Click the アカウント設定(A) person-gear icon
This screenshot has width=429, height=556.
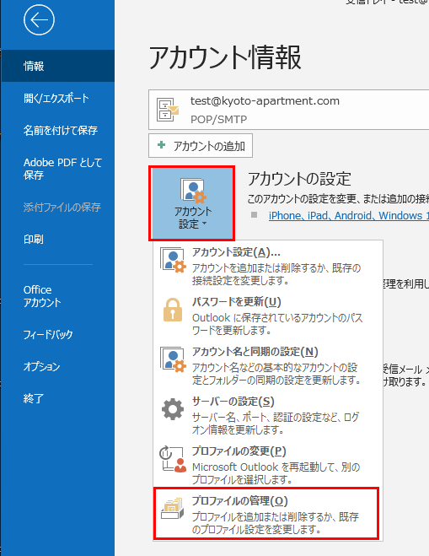173,260
